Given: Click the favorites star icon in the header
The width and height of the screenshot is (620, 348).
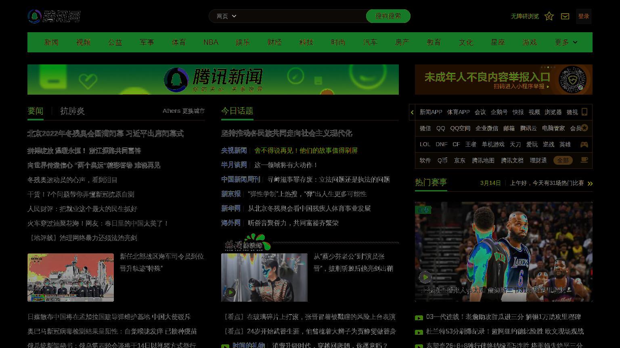Looking at the screenshot, I should click(x=549, y=16).
